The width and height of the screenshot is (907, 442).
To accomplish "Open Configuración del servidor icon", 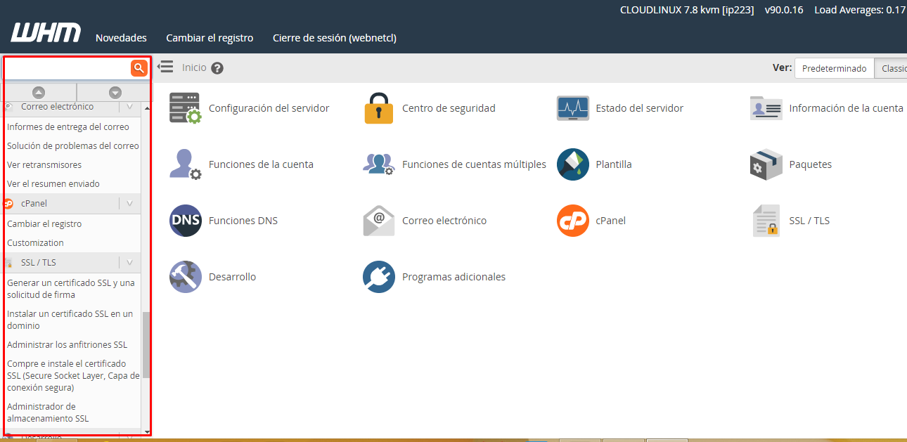I will tap(185, 108).
